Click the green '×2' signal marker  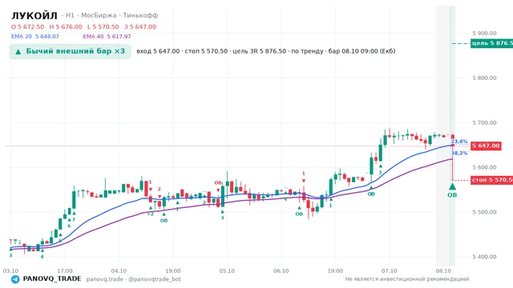150,214
